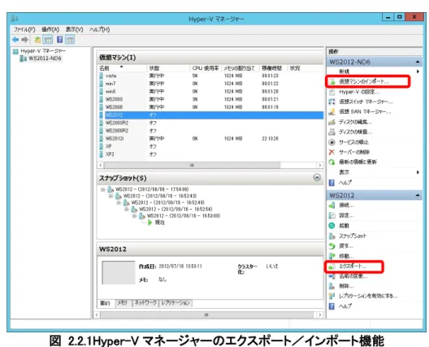Switch to the レプリケーション tab
The height and width of the screenshot is (347, 429).
(175, 302)
